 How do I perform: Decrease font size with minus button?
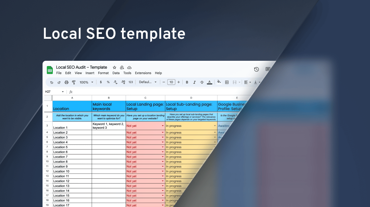click(164, 82)
